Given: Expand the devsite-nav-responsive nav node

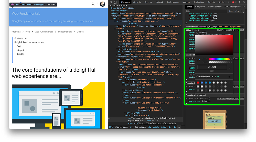Looking at the screenshot, I should tap(117, 54).
